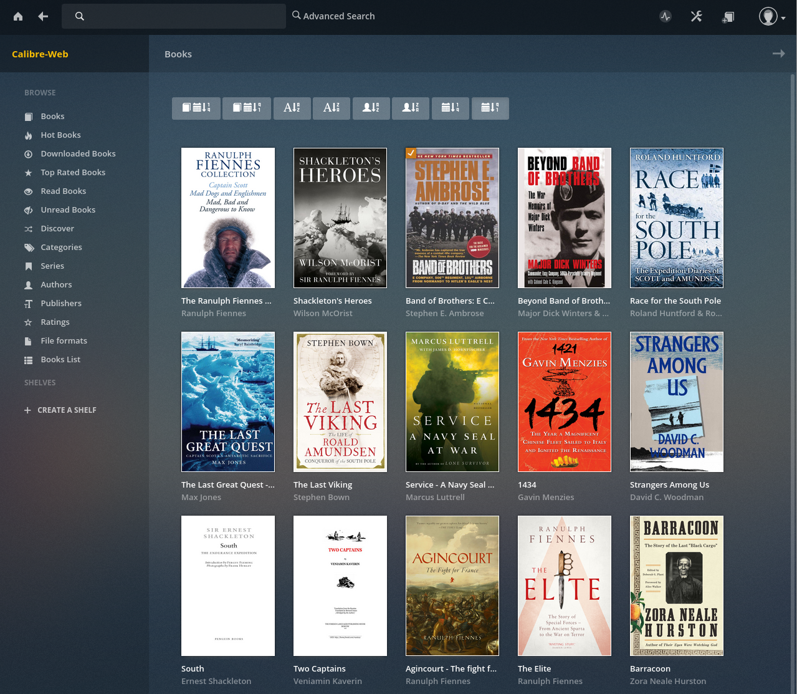
Task: Sort by book date, oldest first
Action: (x=247, y=108)
